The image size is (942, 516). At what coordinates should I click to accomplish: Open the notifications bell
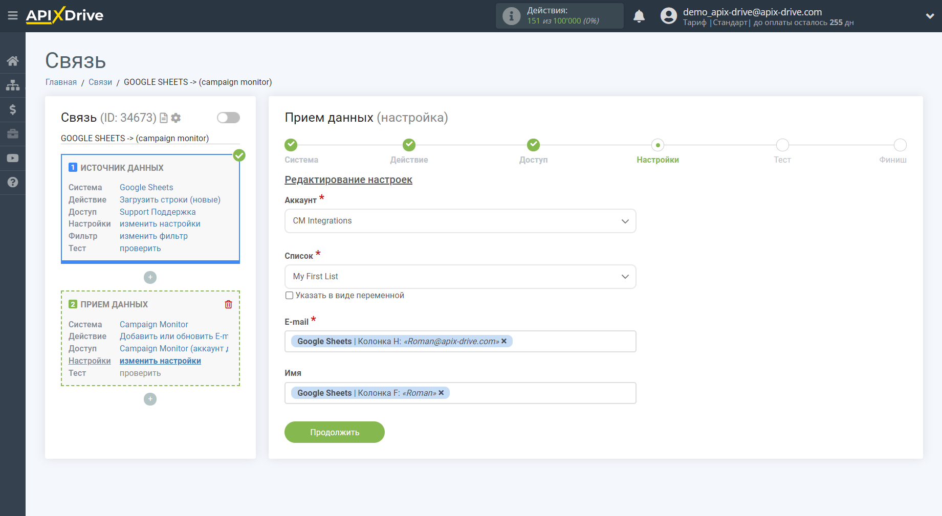[639, 16]
